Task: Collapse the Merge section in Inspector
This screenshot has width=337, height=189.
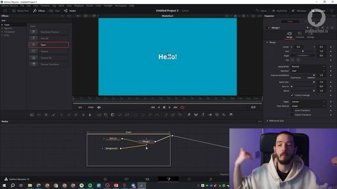Action: click(x=267, y=43)
